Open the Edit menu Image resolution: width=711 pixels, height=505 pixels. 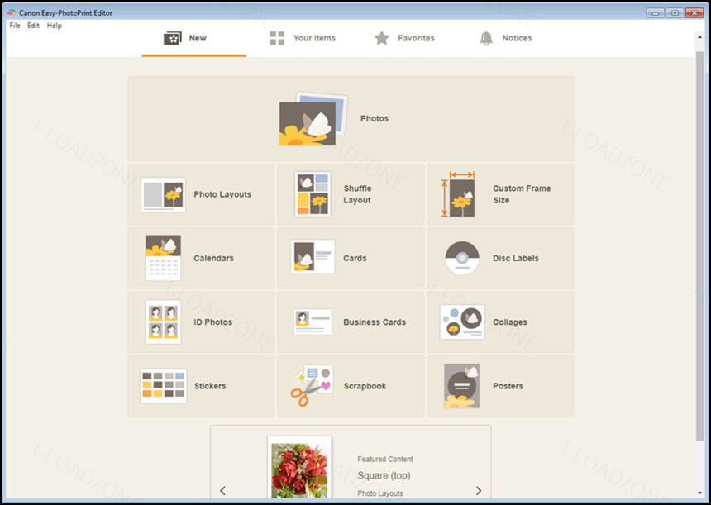click(x=33, y=26)
